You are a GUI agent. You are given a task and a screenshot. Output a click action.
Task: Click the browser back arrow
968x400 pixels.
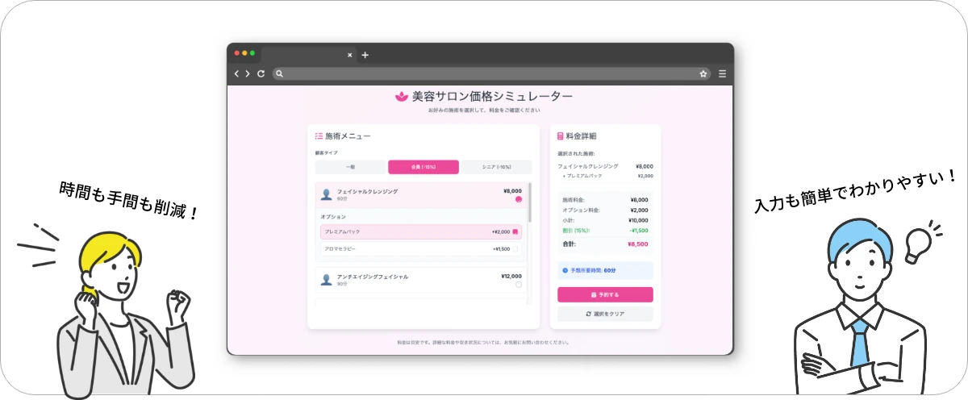click(x=236, y=73)
